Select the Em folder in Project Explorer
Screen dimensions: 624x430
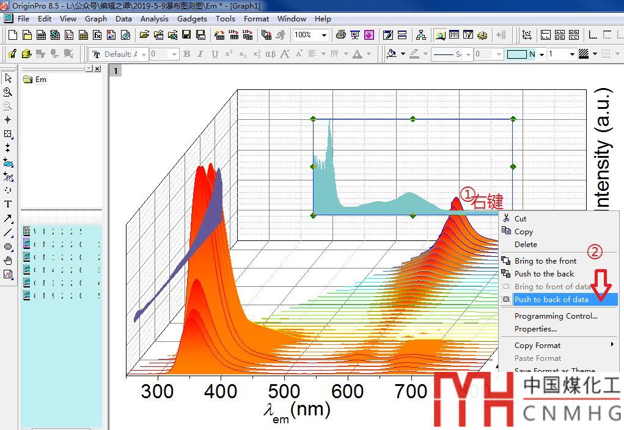click(x=40, y=80)
